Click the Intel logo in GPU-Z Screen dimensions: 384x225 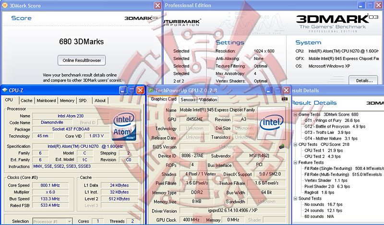pyautogui.click(x=271, y=123)
